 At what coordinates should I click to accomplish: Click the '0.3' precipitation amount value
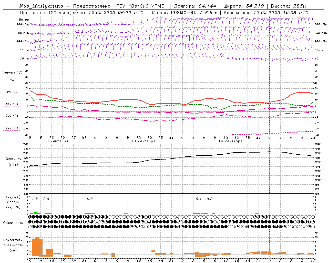[46, 199]
